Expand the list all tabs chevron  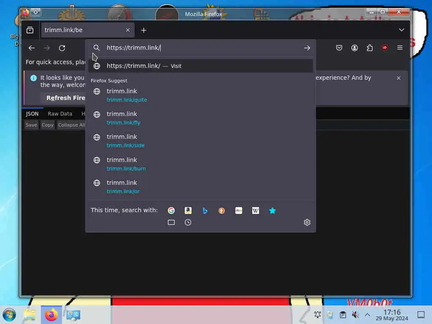(402, 30)
